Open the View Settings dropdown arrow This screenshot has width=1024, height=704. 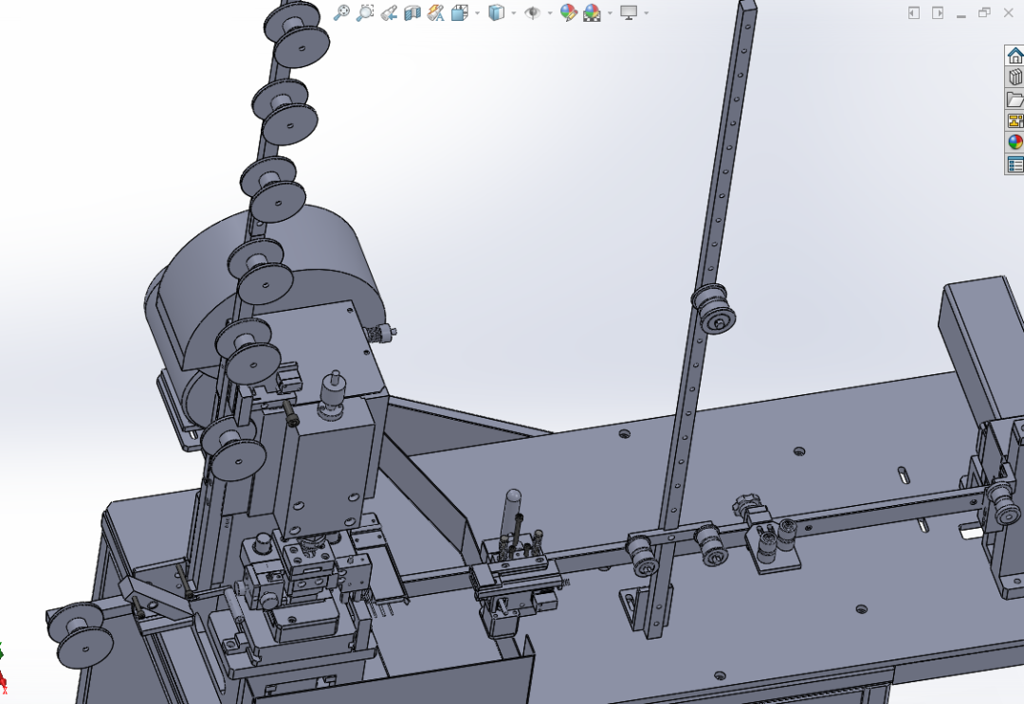click(x=647, y=13)
